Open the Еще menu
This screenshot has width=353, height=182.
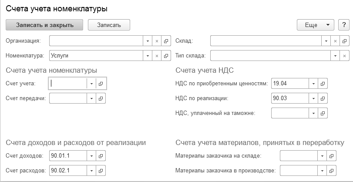pos(315,25)
